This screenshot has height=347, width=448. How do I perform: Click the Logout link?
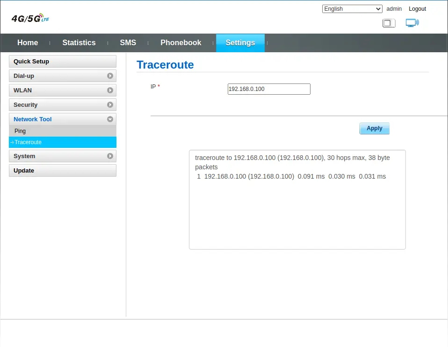click(x=417, y=9)
